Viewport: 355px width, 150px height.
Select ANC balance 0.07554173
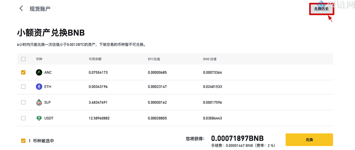[x=98, y=72]
